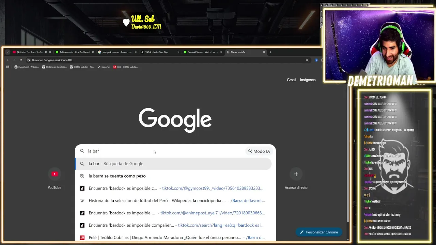The image size is (436, 245).
Task: Open the Pelé | Teófilo Cubillas | Maradona suggestion
Action: pyautogui.click(x=173, y=238)
